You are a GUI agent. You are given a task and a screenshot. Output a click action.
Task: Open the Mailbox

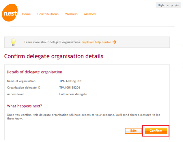pos(90,14)
